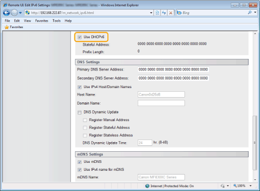The width and height of the screenshot is (260, 191).
Task: Click the browser Back arrow button
Action: click(x=6, y=13)
